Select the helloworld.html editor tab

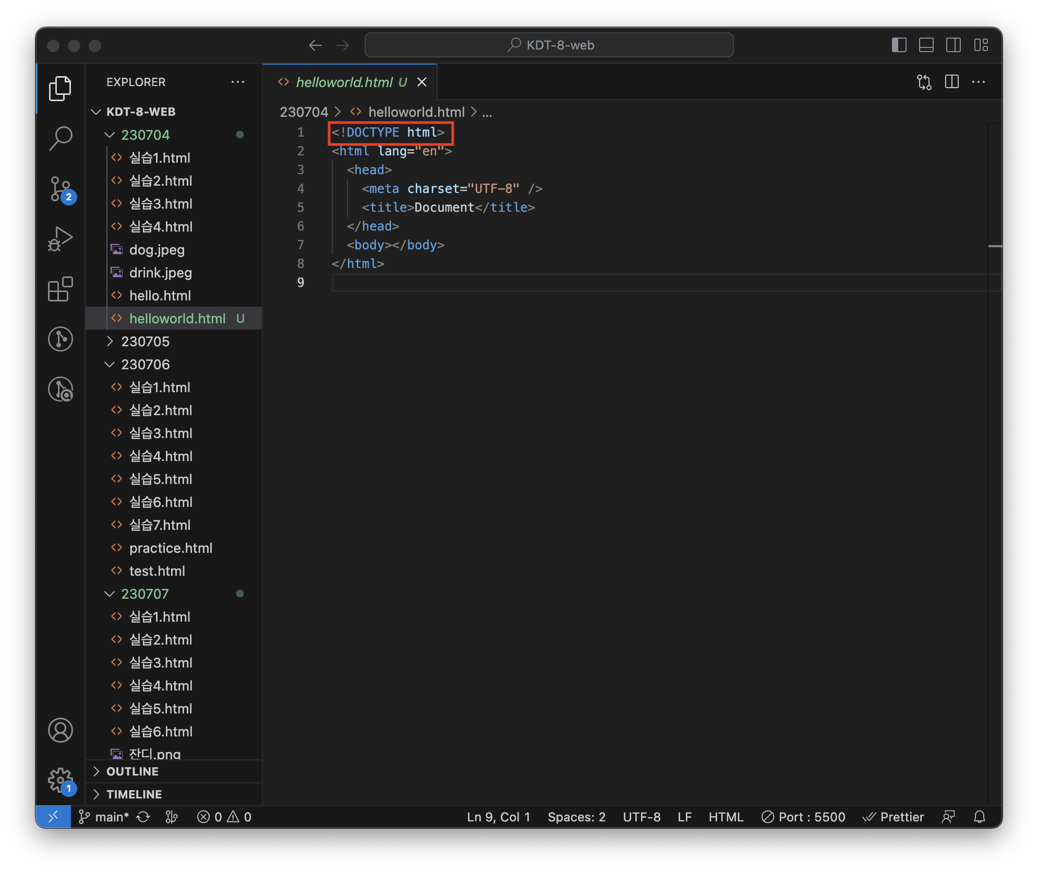tap(344, 82)
